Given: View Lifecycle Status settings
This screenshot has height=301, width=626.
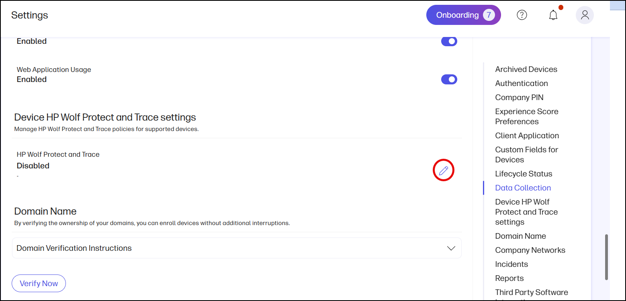Looking at the screenshot, I should pyautogui.click(x=524, y=174).
